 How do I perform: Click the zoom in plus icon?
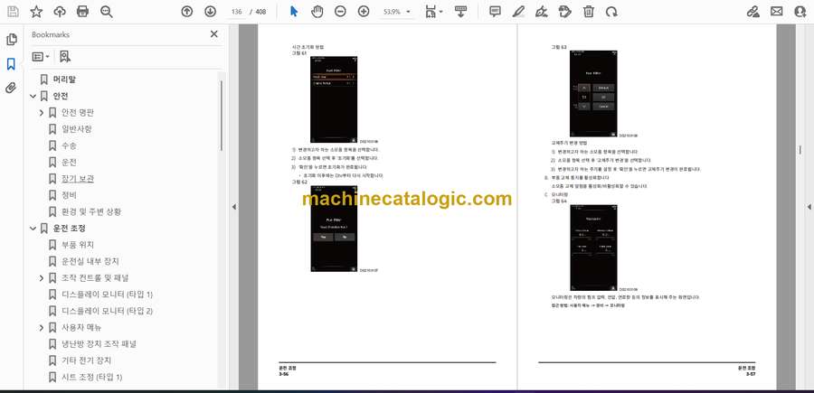[x=364, y=12]
